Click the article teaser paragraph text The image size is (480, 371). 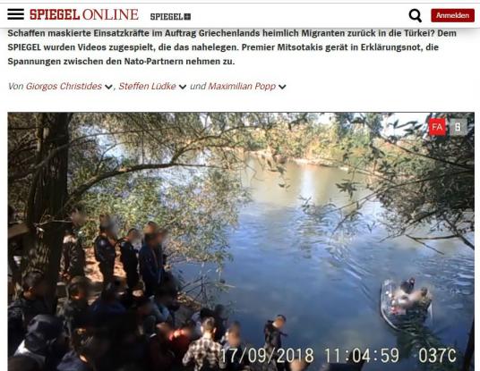pos(232,47)
